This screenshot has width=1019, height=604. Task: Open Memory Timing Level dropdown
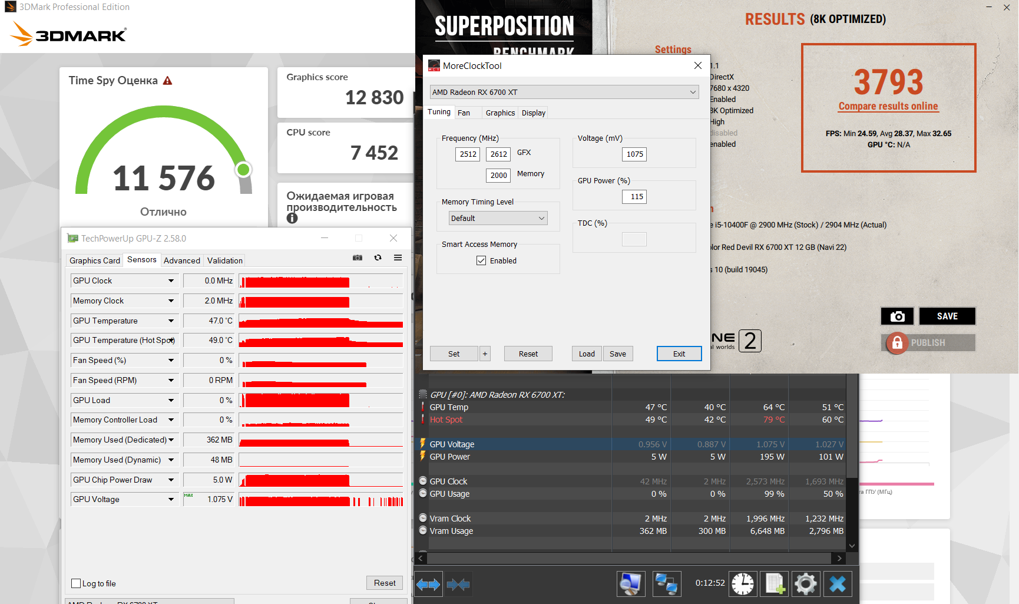pyautogui.click(x=498, y=218)
